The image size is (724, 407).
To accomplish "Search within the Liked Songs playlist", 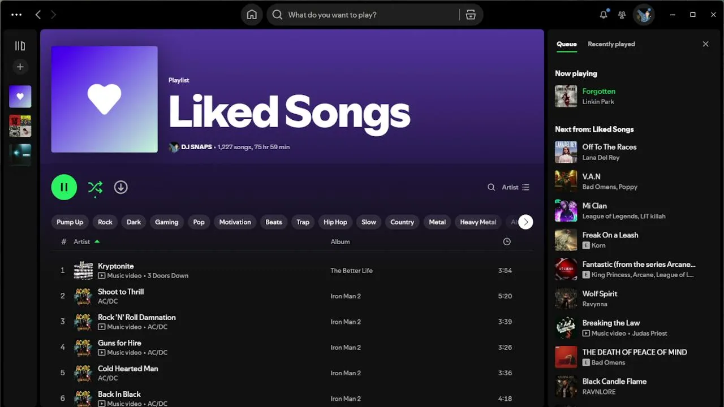I will 491,187.
